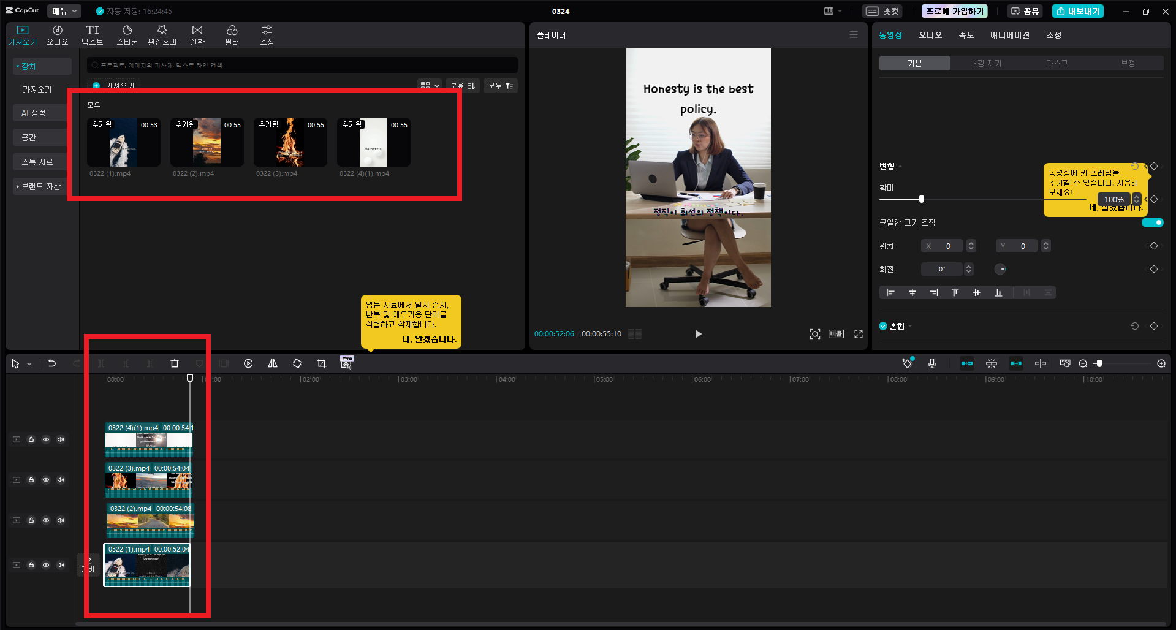Click the player focus-frame scan icon
Image resolution: width=1176 pixels, height=630 pixels.
pyautogui.click(x=815, y=334)
